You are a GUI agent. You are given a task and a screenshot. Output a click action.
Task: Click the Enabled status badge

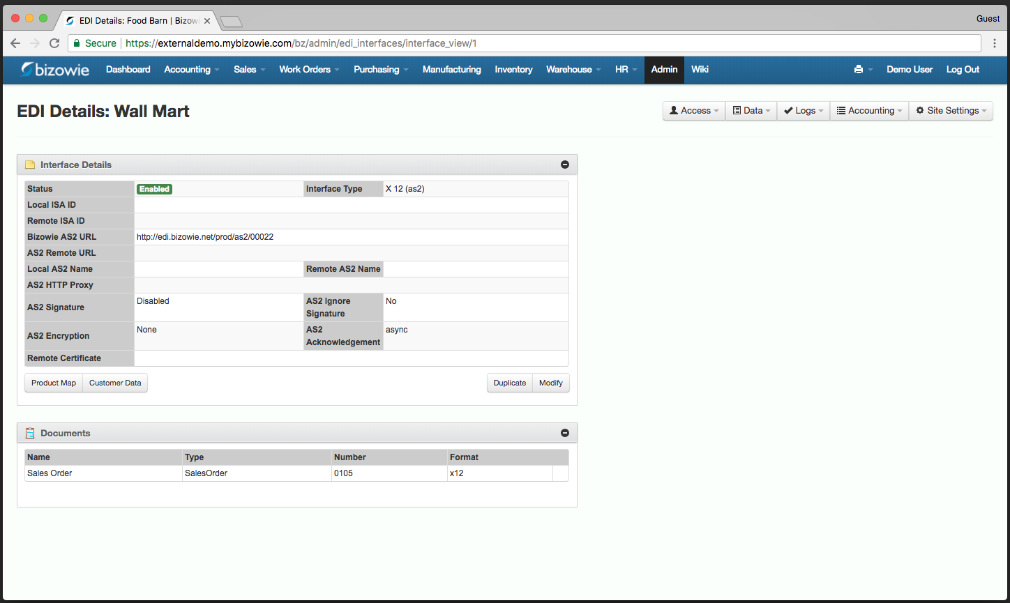point(154,189)
